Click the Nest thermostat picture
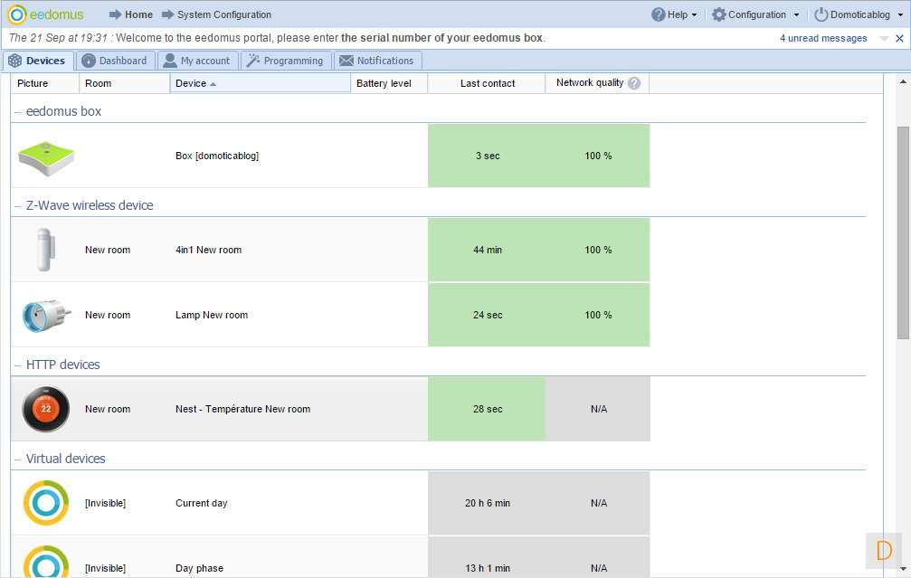The image size is (911, 578). (x=45, y=409)
